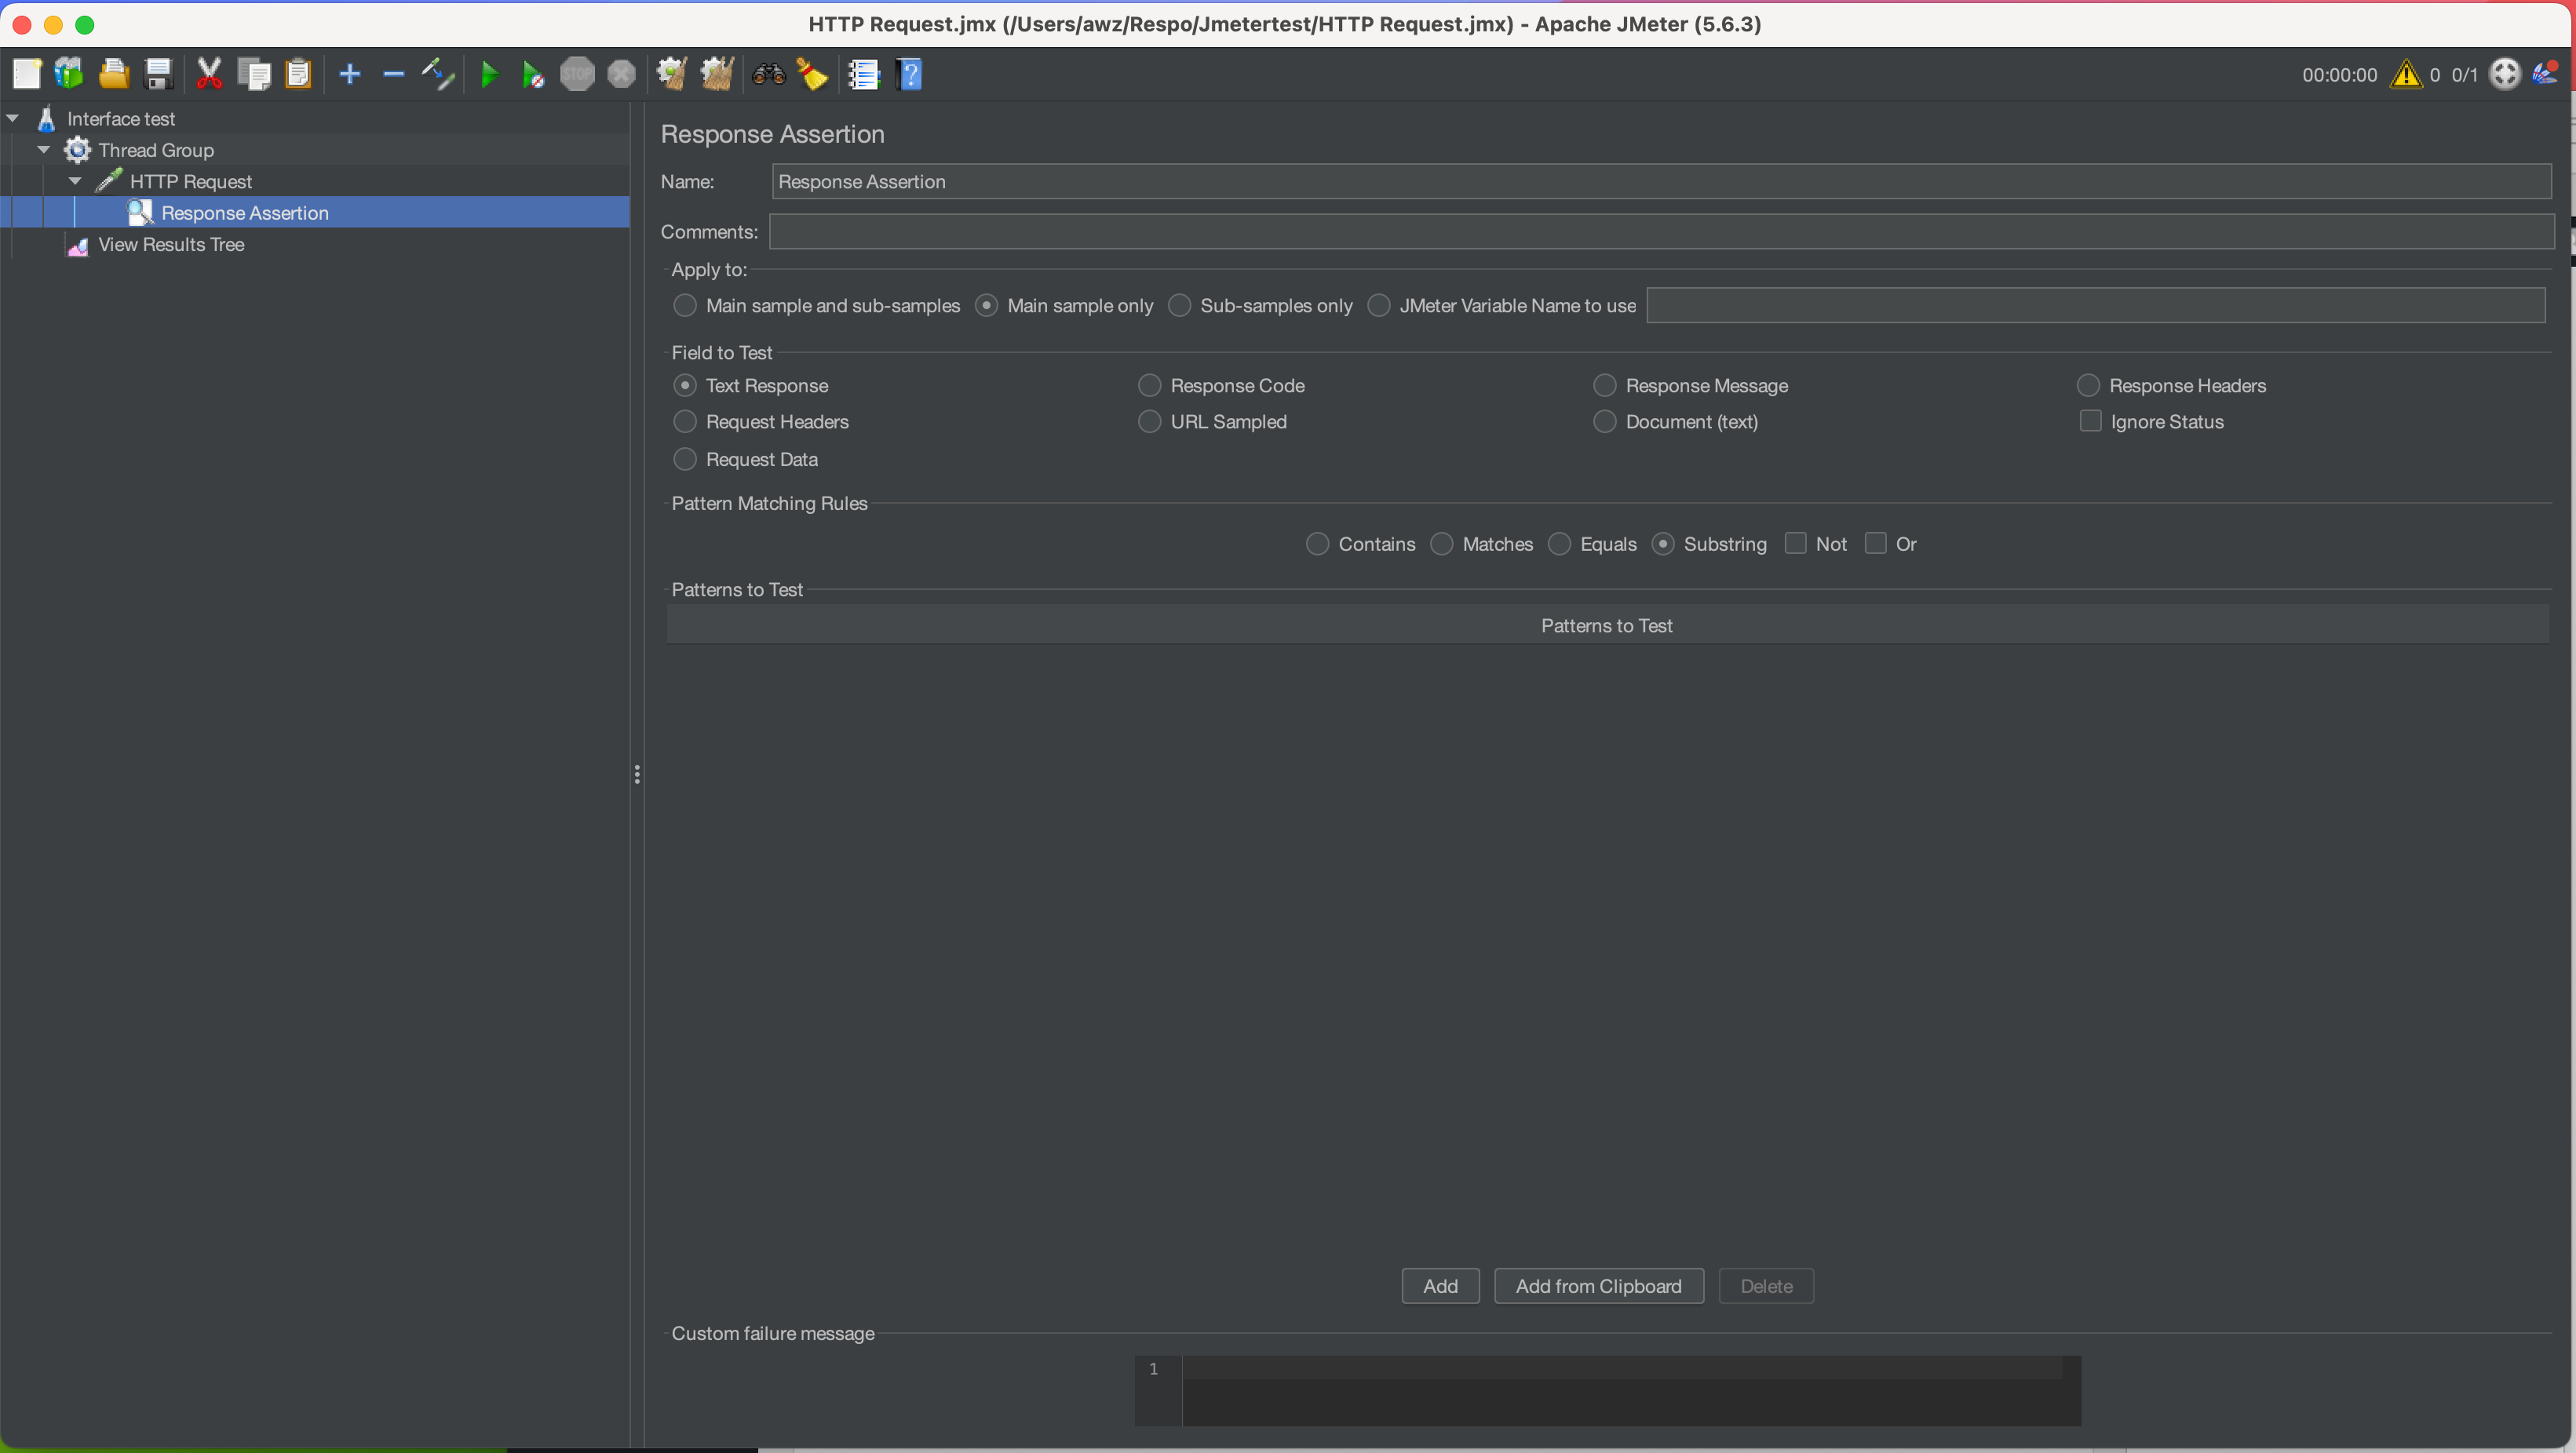
Task: Choose Response Message field to test
Action: 1605,384
